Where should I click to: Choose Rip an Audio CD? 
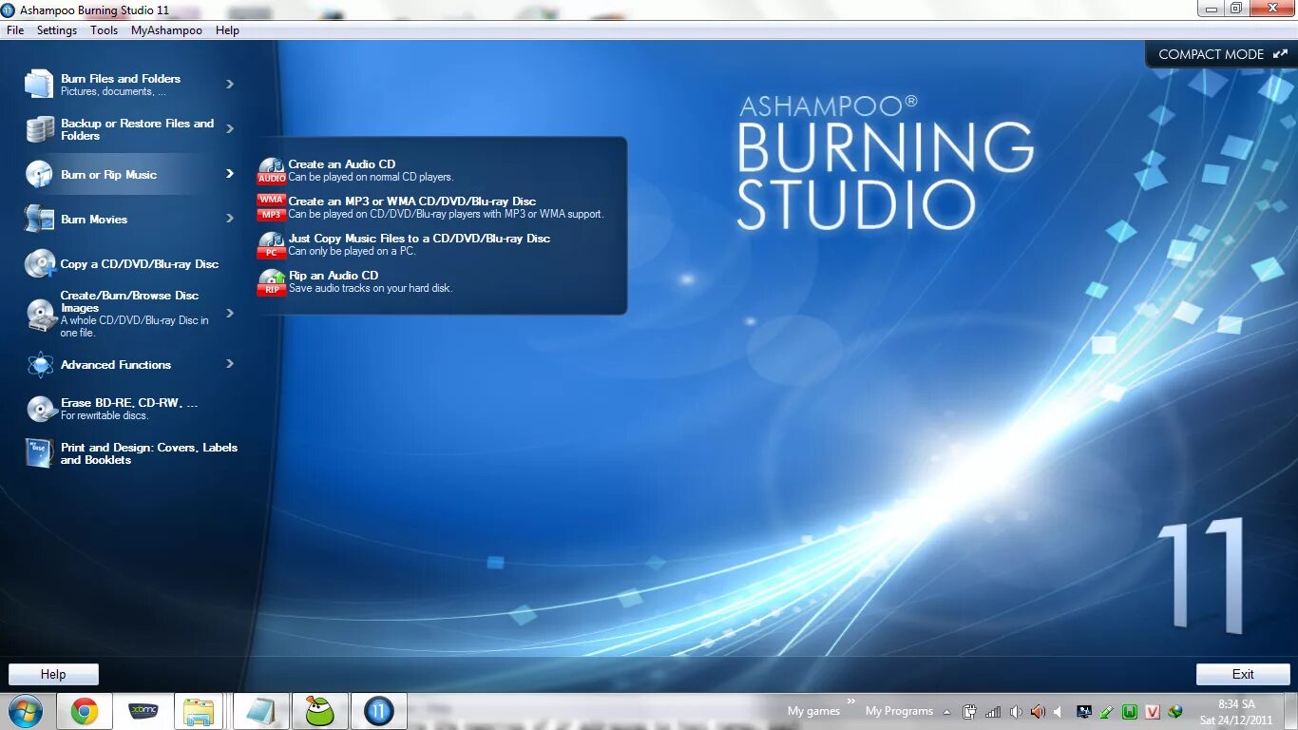pos(334,276)
